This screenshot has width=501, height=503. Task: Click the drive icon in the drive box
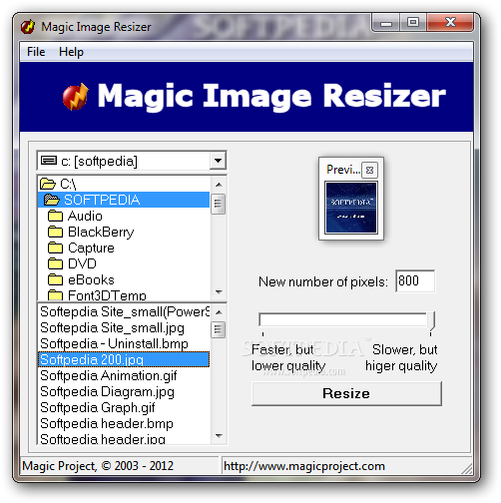[49, 161]
